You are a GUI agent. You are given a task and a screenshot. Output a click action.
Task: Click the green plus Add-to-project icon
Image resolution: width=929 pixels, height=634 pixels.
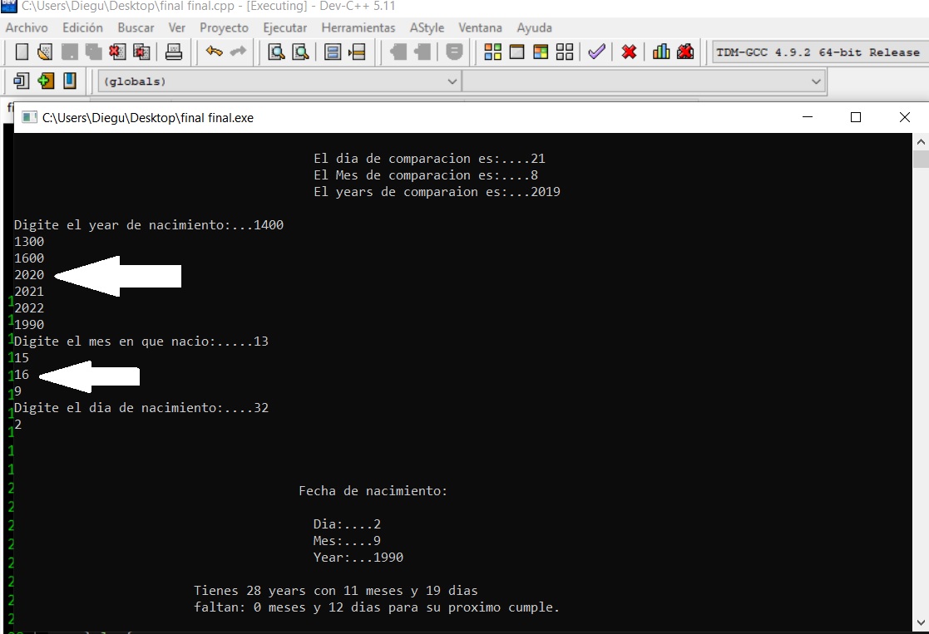coord(46,81)
